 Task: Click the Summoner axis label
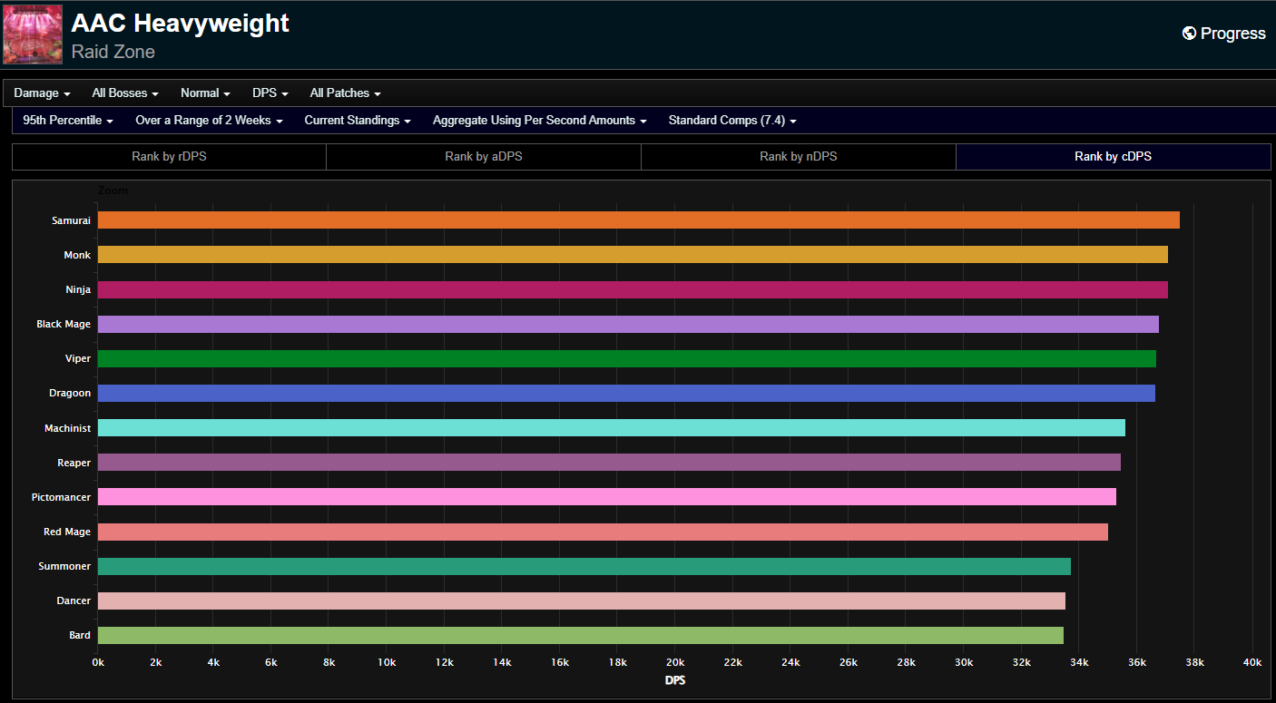pyautogui.click(x=64, y=566)
